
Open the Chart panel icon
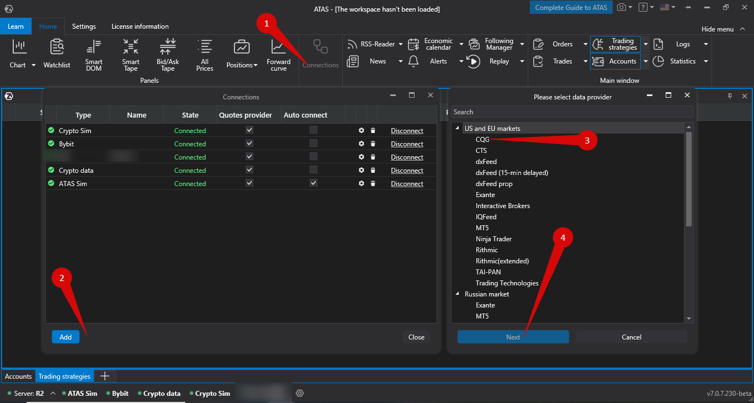click(20, 47)
